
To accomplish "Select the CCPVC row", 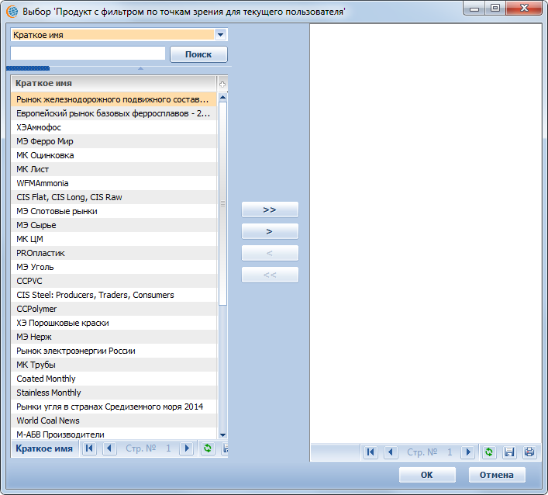I will (114, 281).
